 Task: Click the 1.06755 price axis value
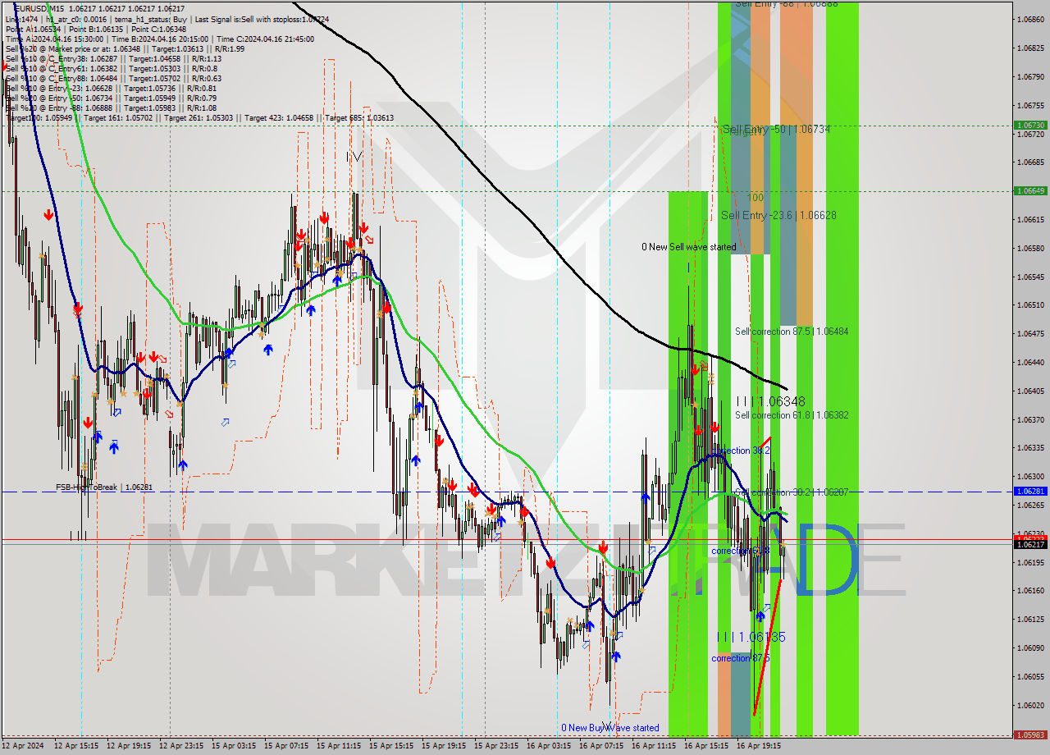(x=1030, y=105)
